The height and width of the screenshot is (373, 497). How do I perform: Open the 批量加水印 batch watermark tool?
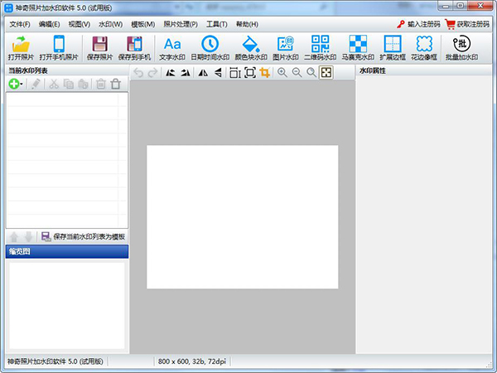[x=463, y=46]
